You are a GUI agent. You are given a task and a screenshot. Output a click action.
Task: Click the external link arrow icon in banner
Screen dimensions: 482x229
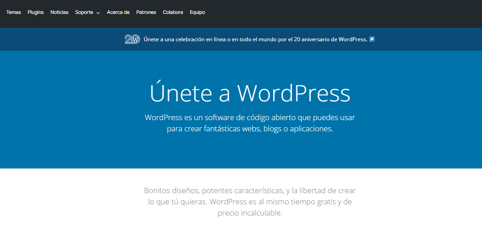pyautogui.click(x=371, y=39)
